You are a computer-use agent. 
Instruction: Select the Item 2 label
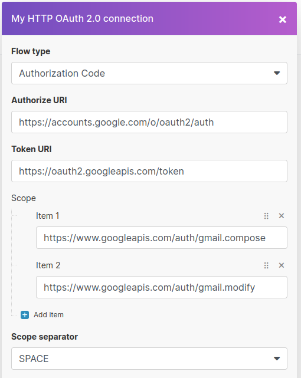(48, 265)
